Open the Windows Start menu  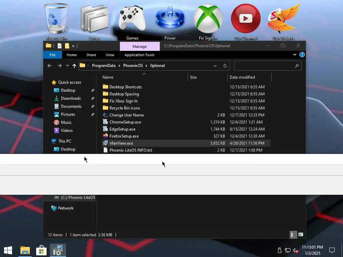8,250
